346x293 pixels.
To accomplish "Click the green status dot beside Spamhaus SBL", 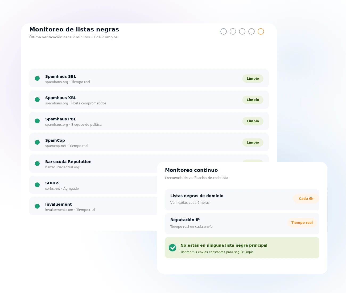I will tap(37, 78).
